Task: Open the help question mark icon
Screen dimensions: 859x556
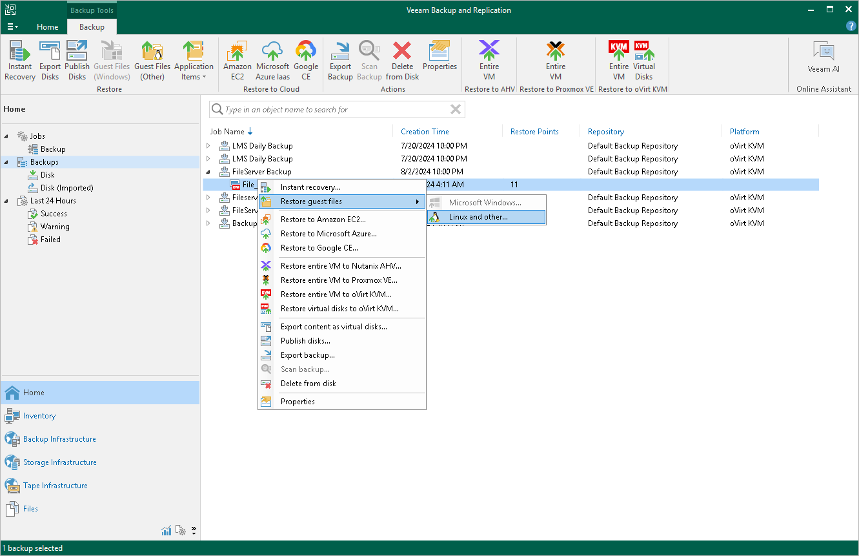Action: point(851,26)
